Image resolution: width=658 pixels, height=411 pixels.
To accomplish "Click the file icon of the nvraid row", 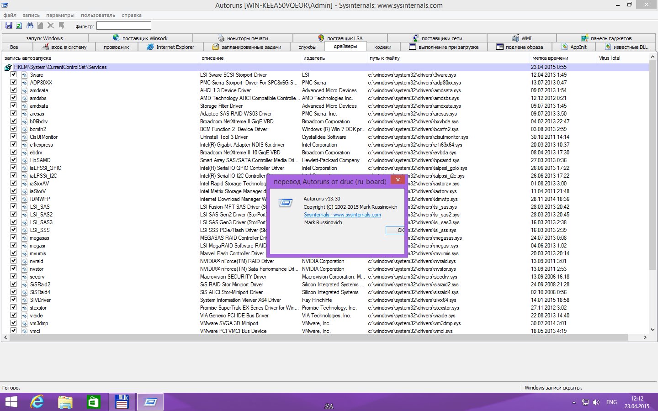I will tap(24, 261).
